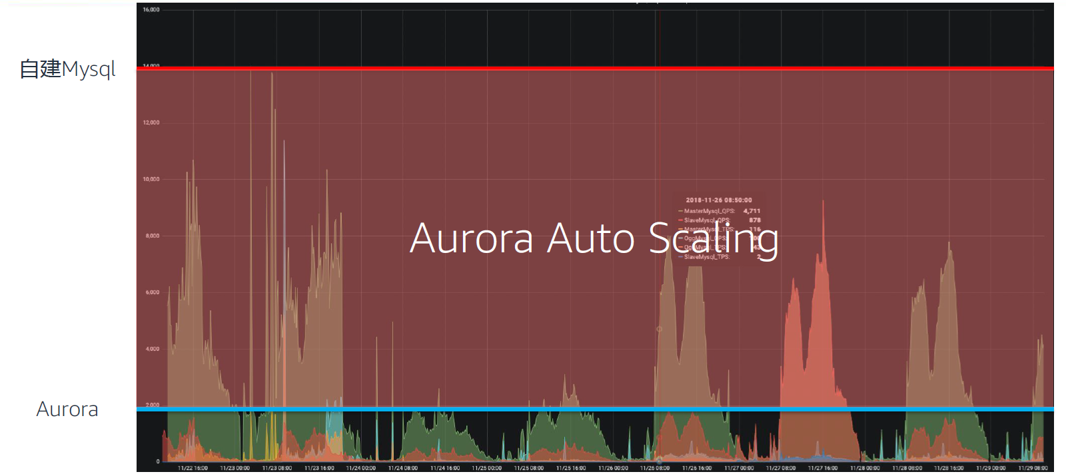This screenshot has width=1066, height=474.
Task: Click the 11/28 16:00 time axis label
Action: [x=949, y=468]
